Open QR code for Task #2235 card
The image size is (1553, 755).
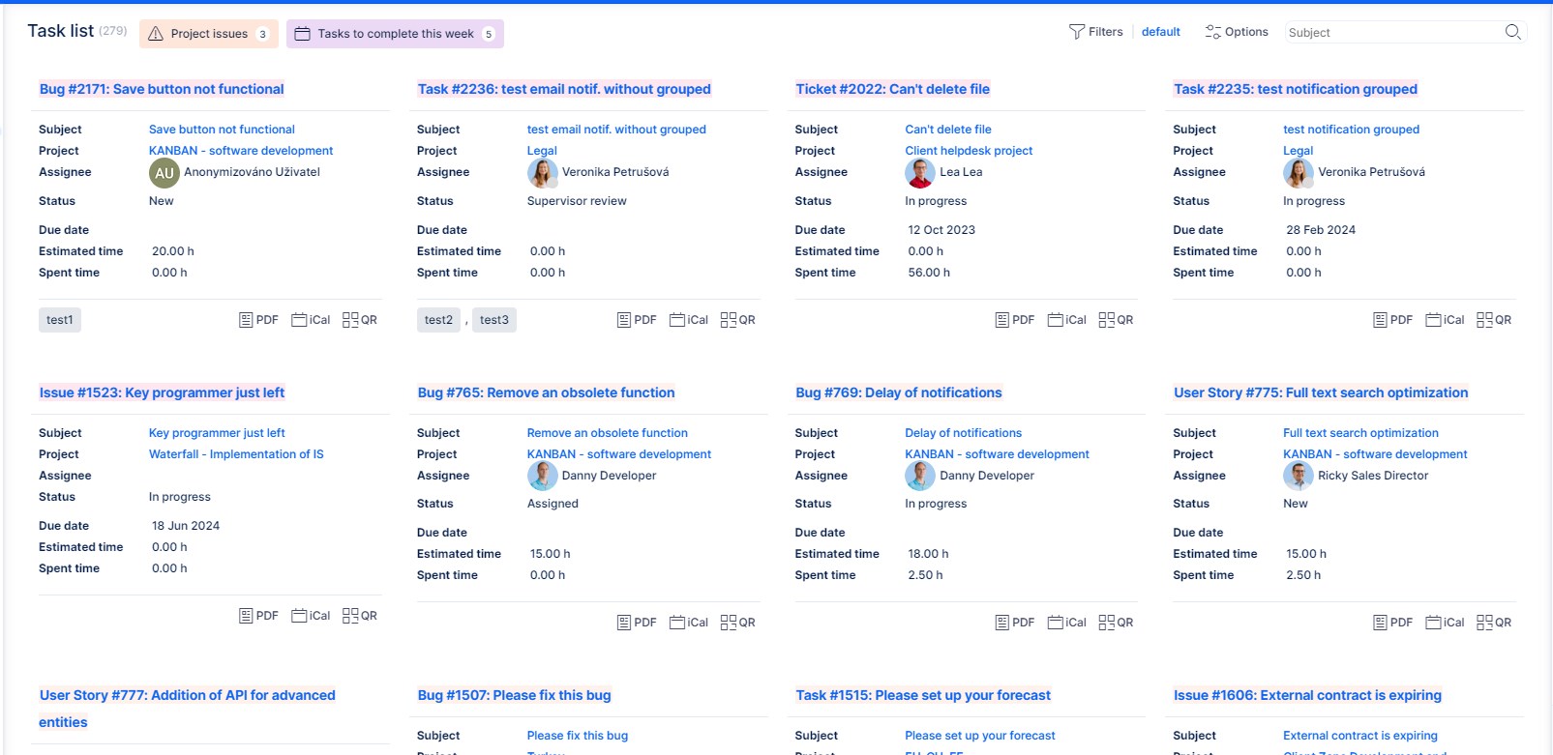[1493, 320]
